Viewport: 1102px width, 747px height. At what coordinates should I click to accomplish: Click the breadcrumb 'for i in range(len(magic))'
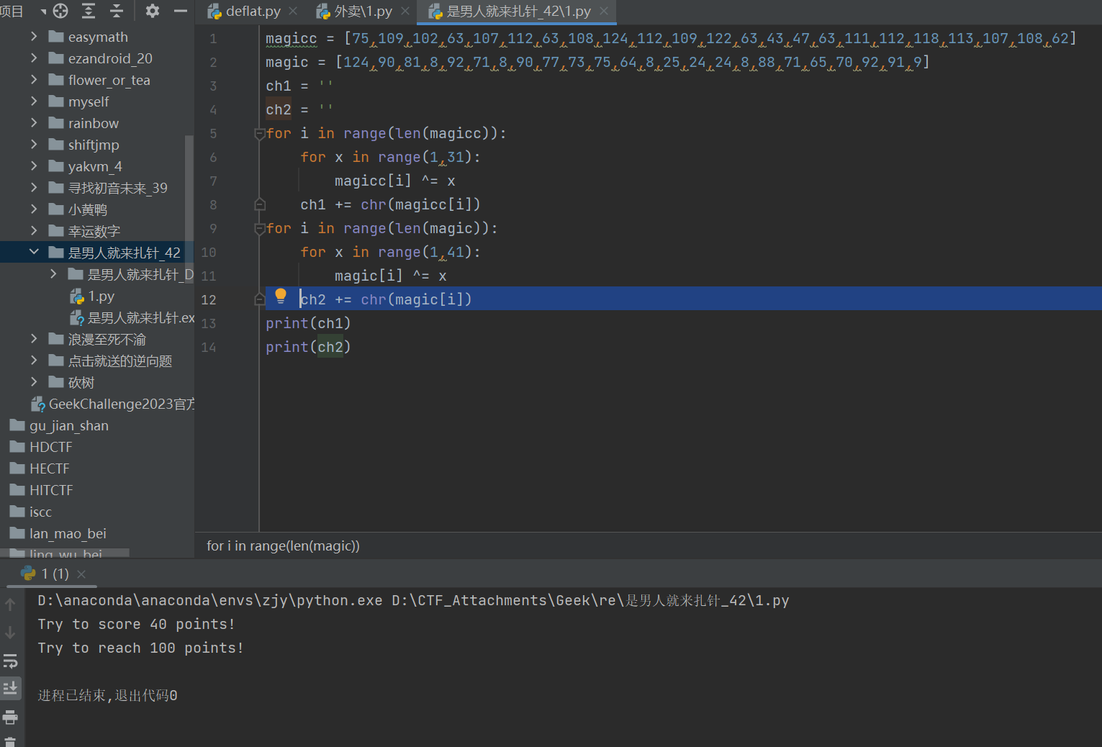click(x=283, y=546)
